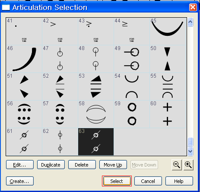This screenshot has height=192, width=200.
Task: Duplicate the selected articulation
Action: (x=51, y=165)
